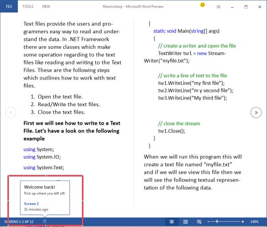The width and height of the screenshot is (267, 227).
Task: Click comment write a line of text
Action: (193, 76)
